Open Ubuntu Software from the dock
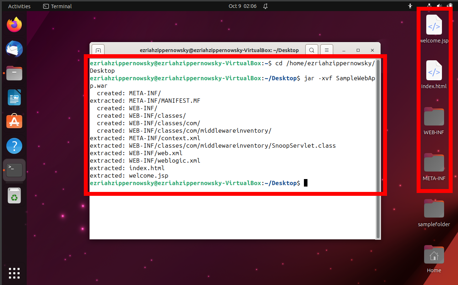This screenshot has width=458, height=285. click(14, 121)
